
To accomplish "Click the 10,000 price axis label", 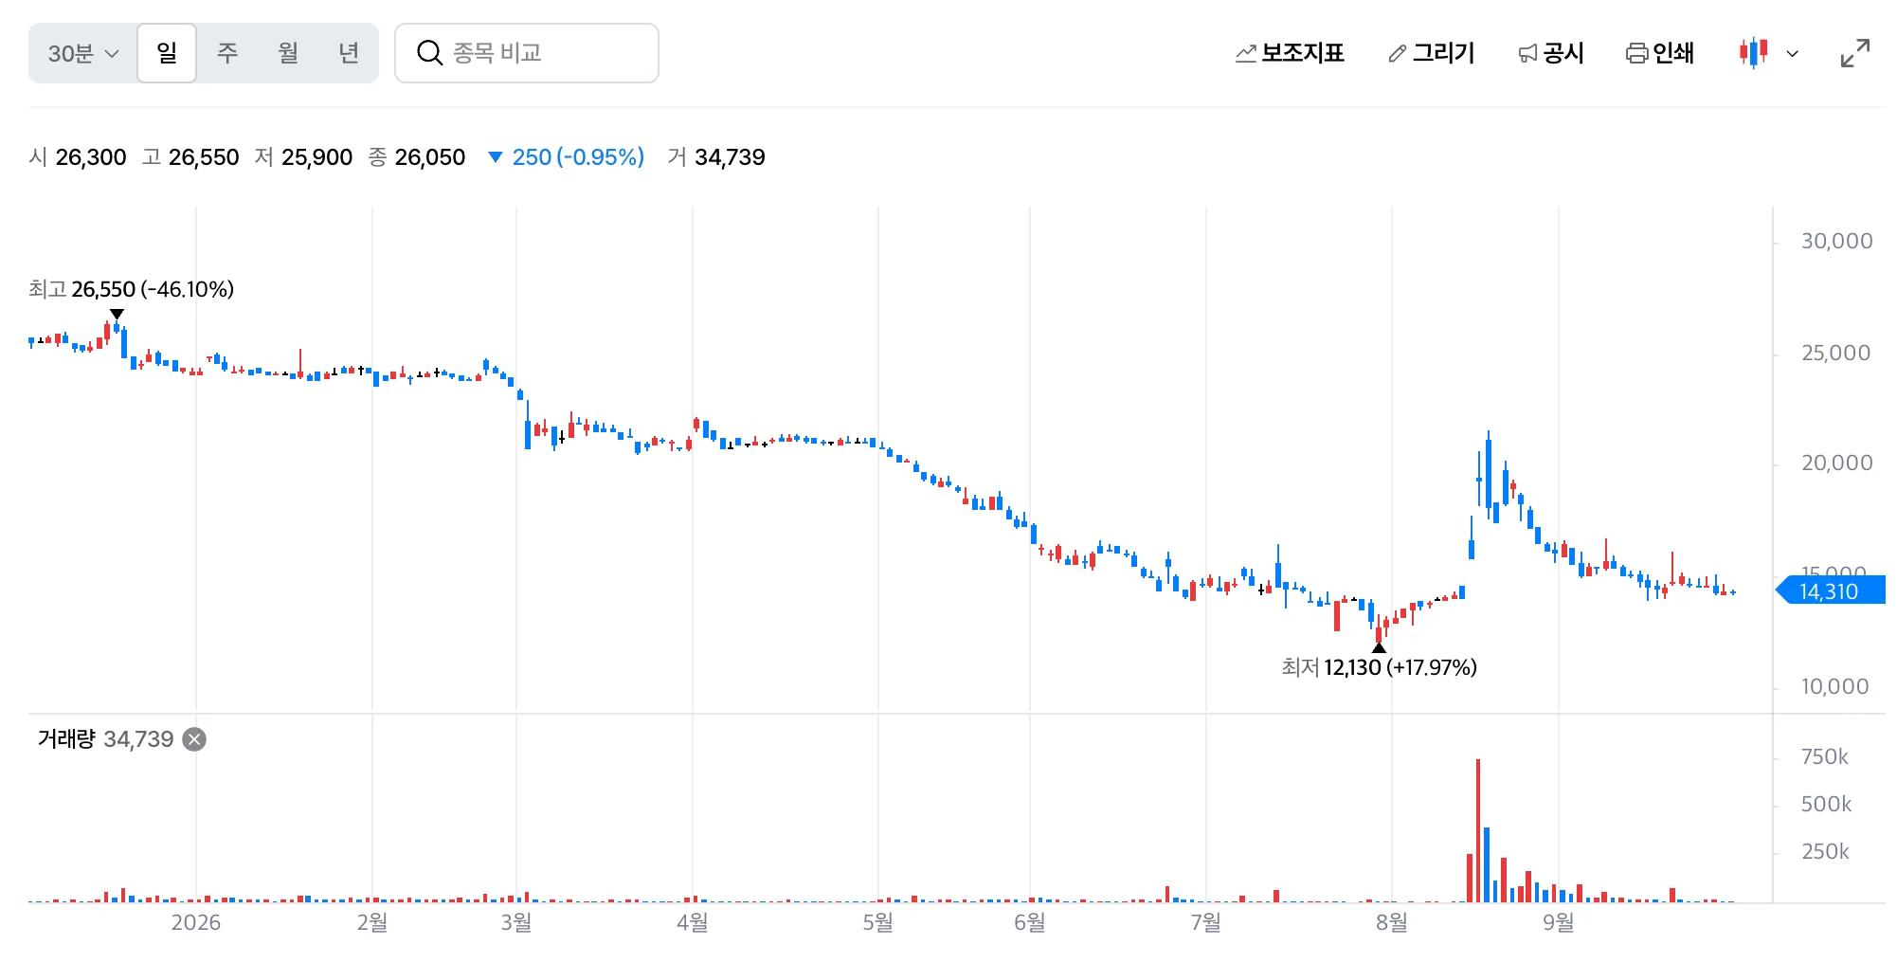I will (1834, 686).
